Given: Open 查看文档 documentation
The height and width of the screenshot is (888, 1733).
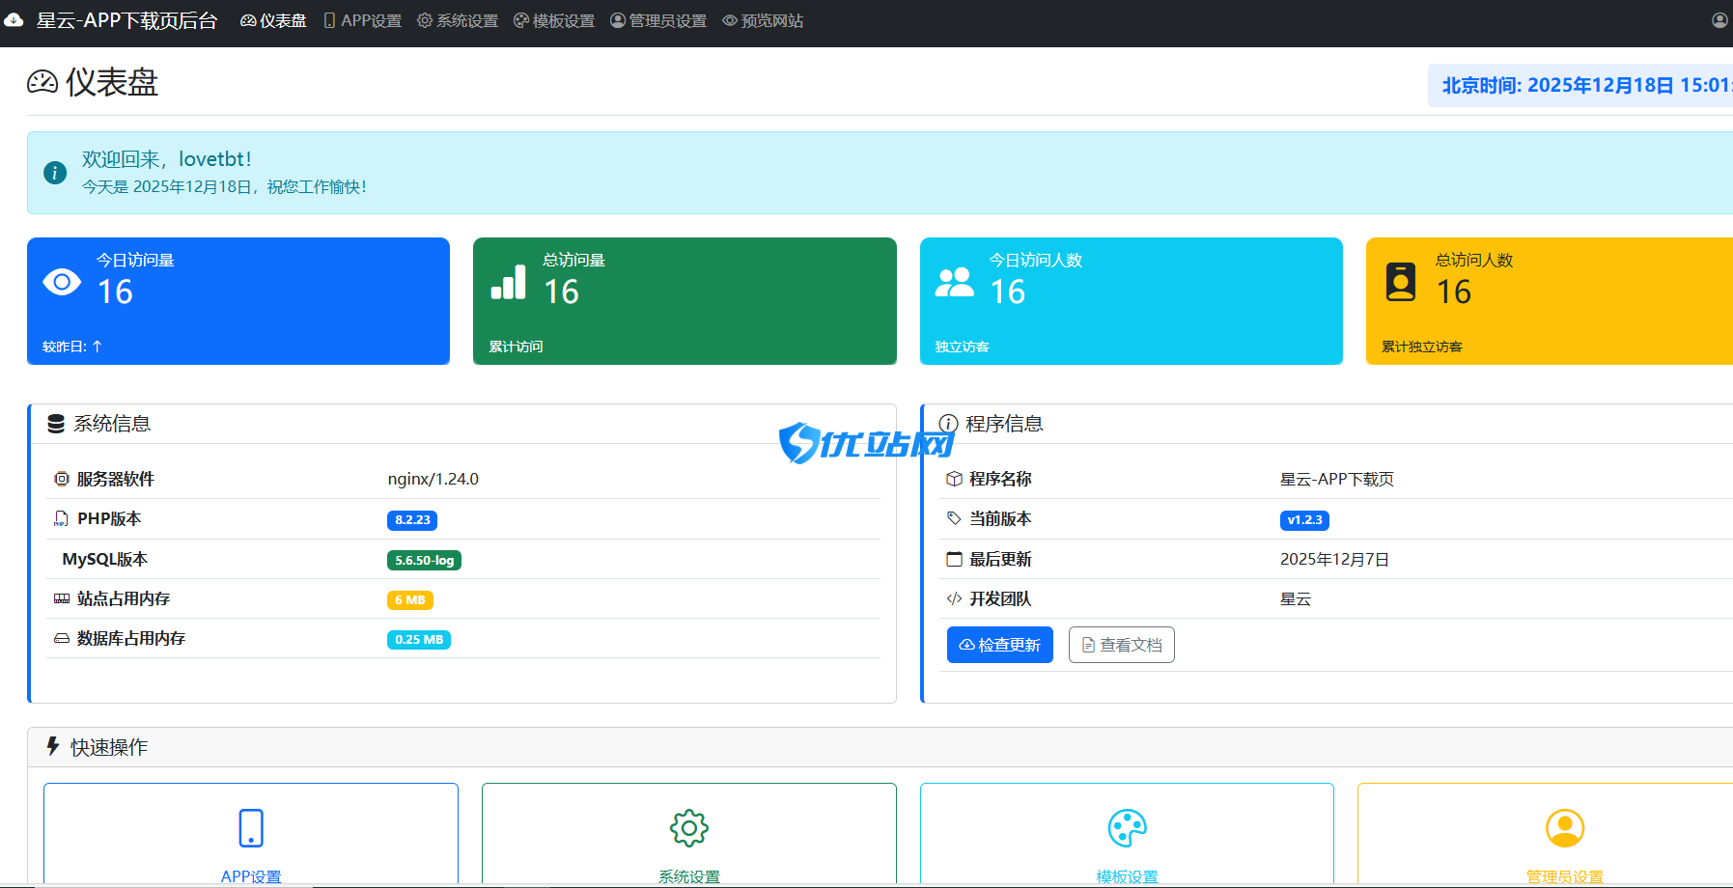Looking at the screenshot, I should click(x=1121, y=644).
